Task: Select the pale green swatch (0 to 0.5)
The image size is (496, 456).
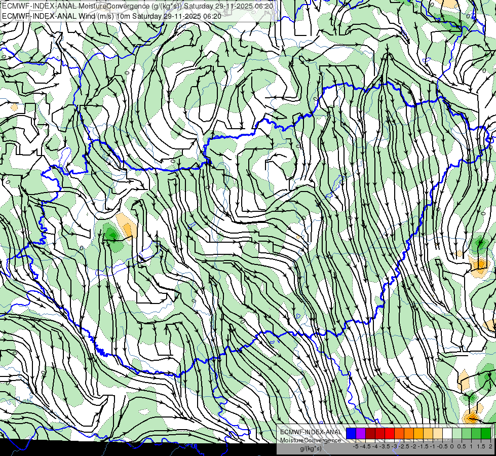Action: point(457,433)
